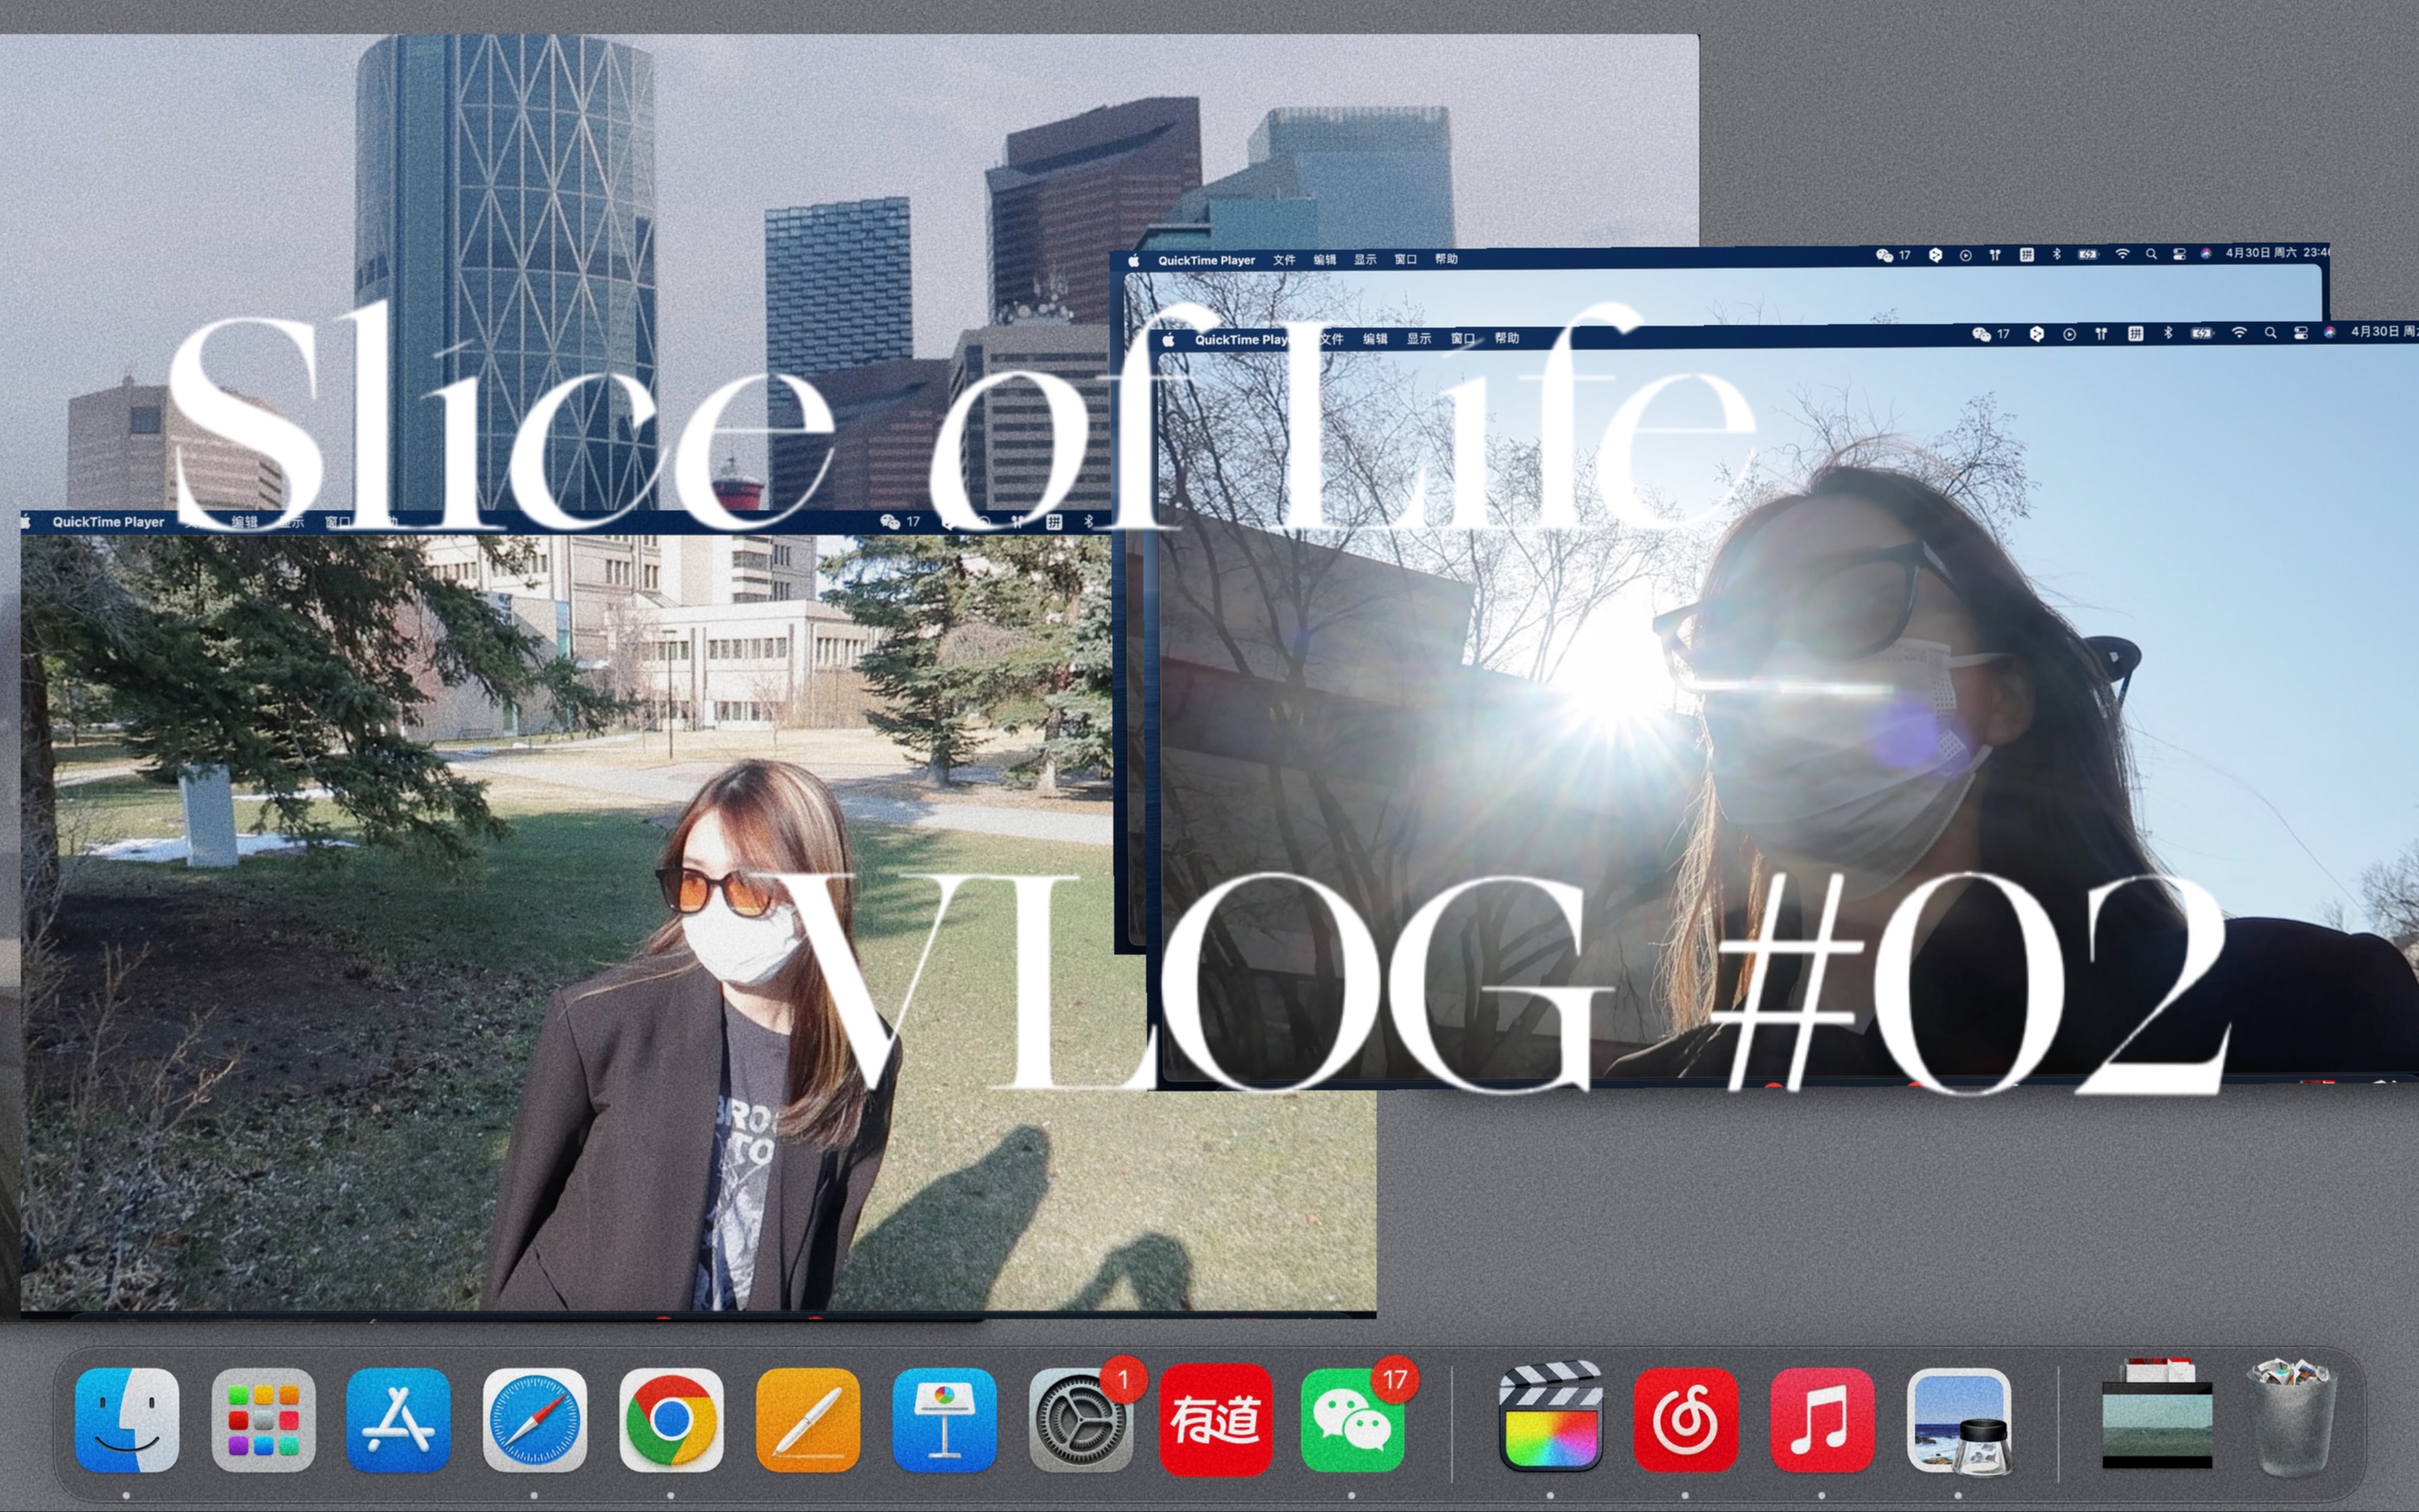Image resolution: width=2419 pixels, height=1512 pixels.
Task: Open Apple Music from the Dock
Action: coord(1822,1420)
